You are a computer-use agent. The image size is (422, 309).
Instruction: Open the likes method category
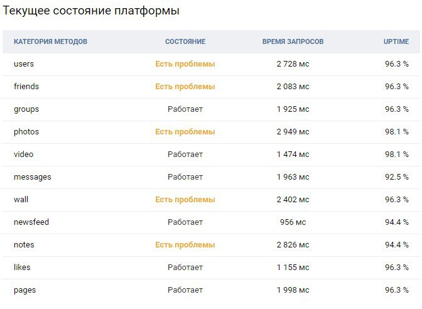pyautogui.click(x=22, y=268)
